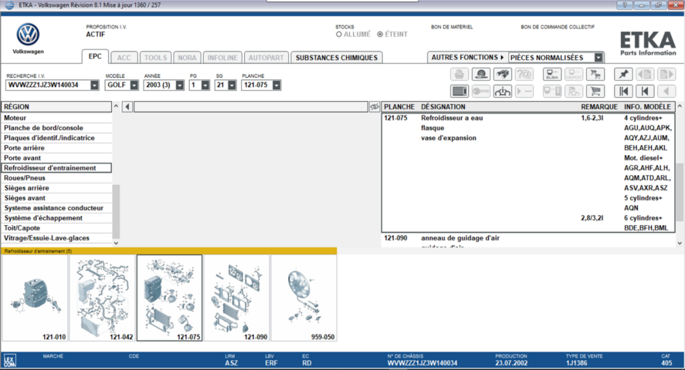This screenshot has height=370, width=685.
Task: Click the parts table scrollbar thumb
Action: tap(680, 193)
